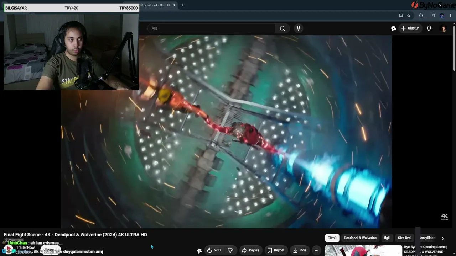This screenshot has width=456, height=256.
Task: Mute the tab via its speaker icon
Action: pyautogui.click(x=168, y=5)
